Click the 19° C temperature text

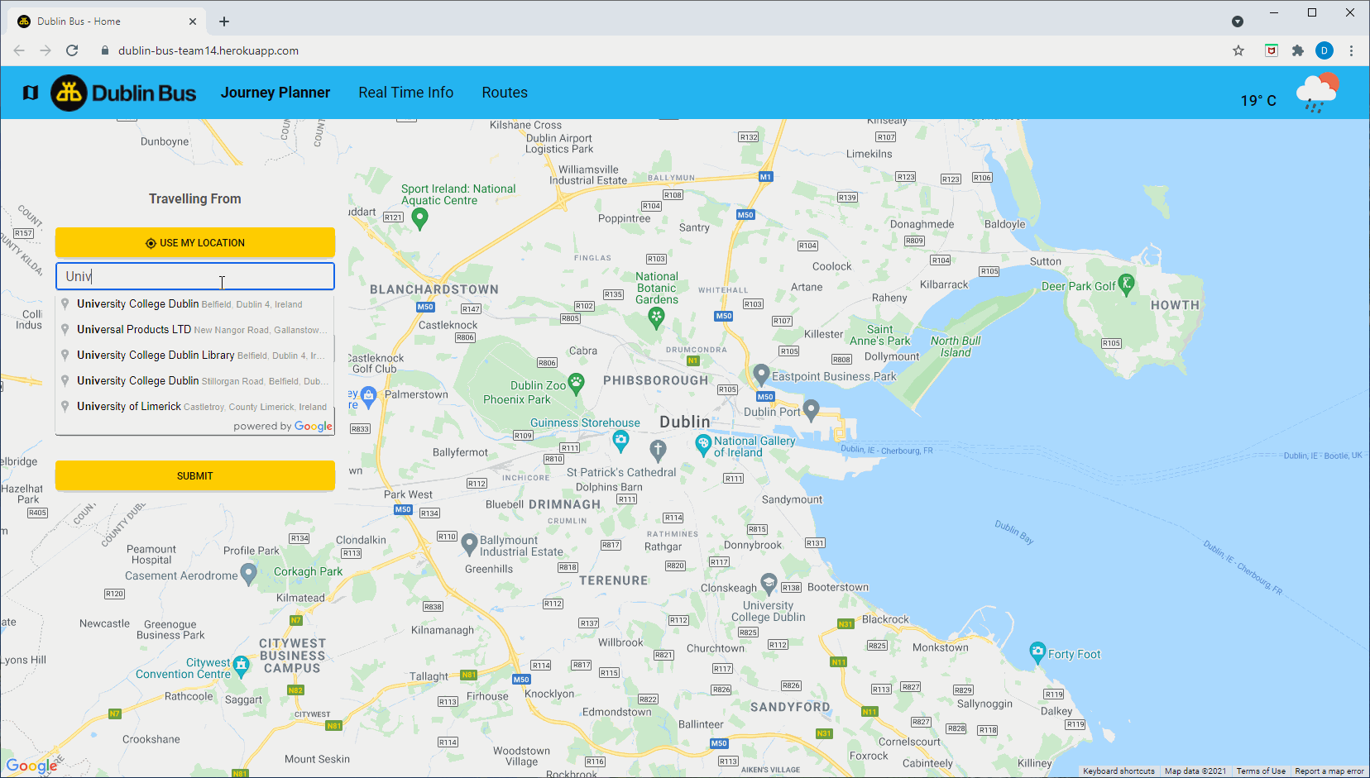pos(1258,100)
